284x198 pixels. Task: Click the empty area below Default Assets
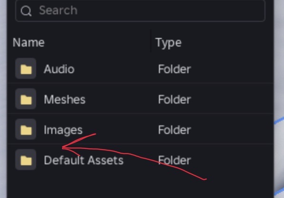[x=140, y=185]
